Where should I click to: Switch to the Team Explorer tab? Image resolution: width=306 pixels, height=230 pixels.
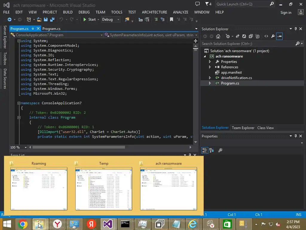click(243, 128)
